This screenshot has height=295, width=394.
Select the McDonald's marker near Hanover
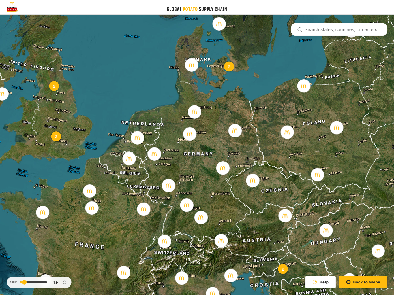click(x=190, y=134)
